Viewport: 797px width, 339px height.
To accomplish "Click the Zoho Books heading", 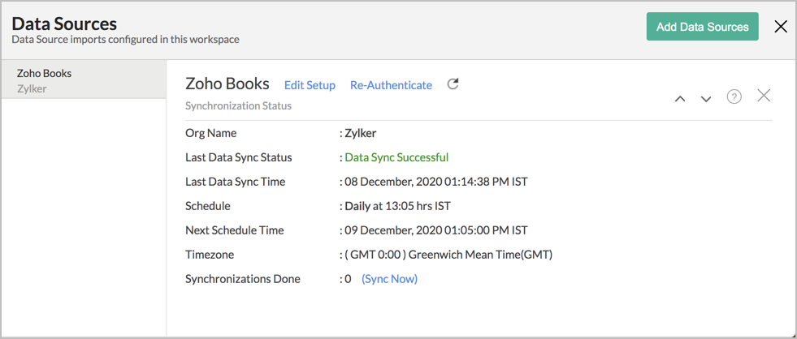I will pos(227,84).
